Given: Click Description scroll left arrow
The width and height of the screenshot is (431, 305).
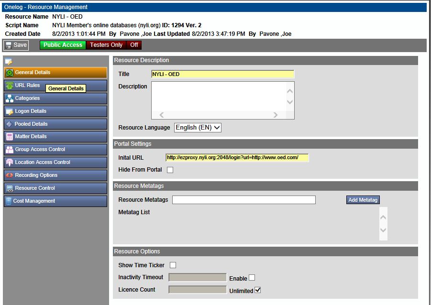Looking at the screenshot, I should (162, 115).
